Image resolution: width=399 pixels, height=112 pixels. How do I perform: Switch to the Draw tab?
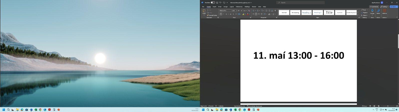point(220,7)
